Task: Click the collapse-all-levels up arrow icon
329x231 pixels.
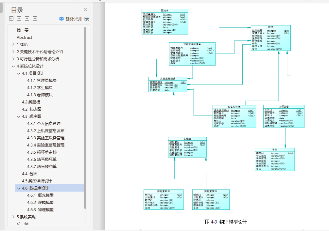Action: coord(19,18)
